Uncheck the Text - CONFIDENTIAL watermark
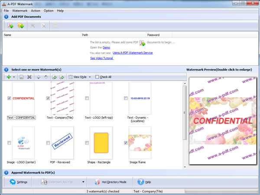Image resolution: width=260 pixels, height=195 pixels. point(9,98)
